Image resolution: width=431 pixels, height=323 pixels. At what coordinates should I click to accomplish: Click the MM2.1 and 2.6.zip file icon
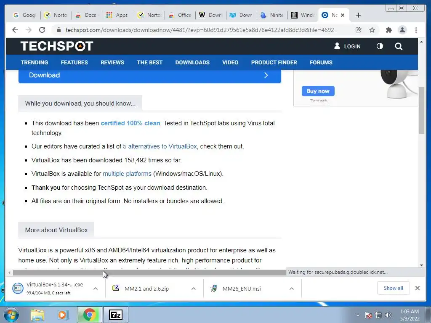point(116,288)
